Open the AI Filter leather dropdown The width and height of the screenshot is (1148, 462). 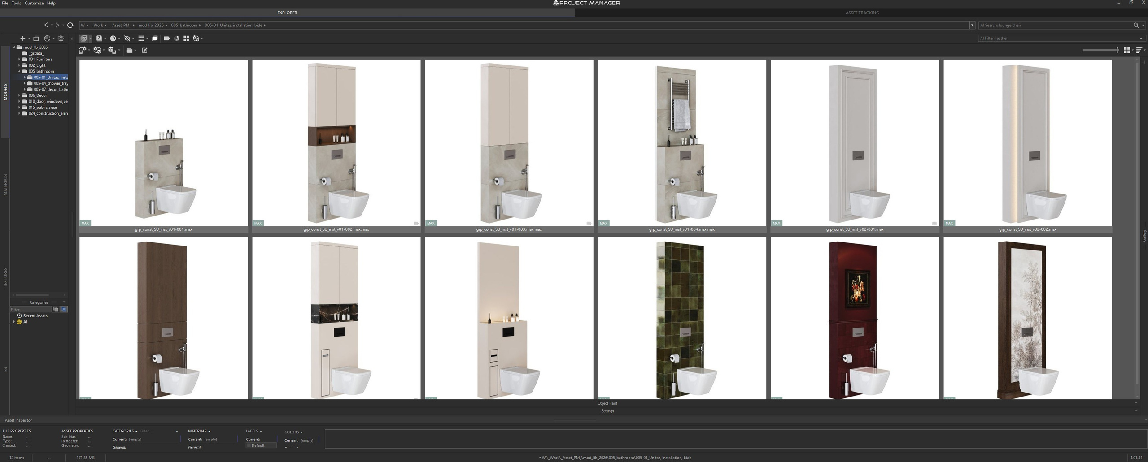pos(1141,39)
